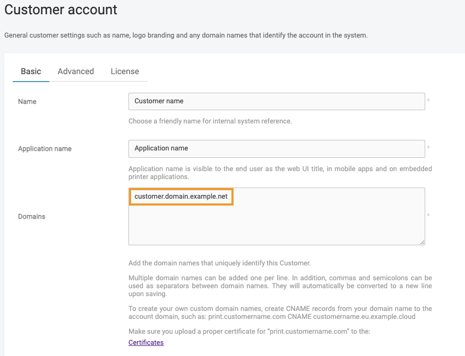Viewport: 465px width, 356px height.
Task: Click the required asterisk beside Domains box
Action: [x=428, y=216]
